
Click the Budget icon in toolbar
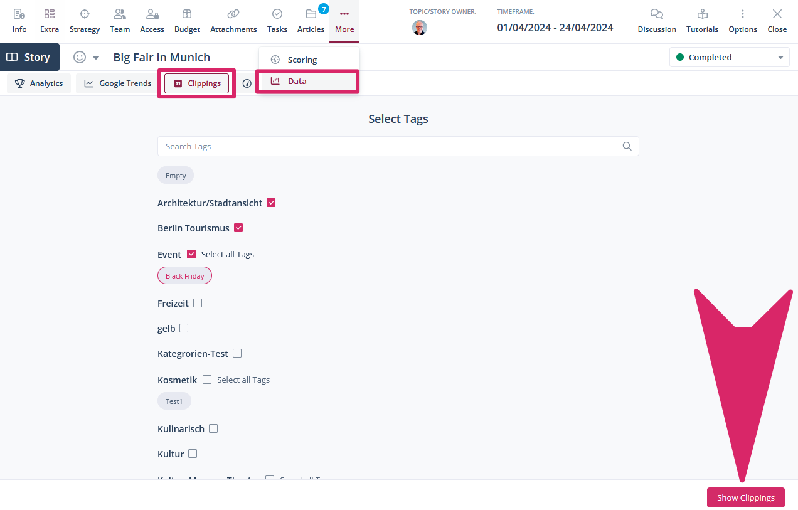187,14
